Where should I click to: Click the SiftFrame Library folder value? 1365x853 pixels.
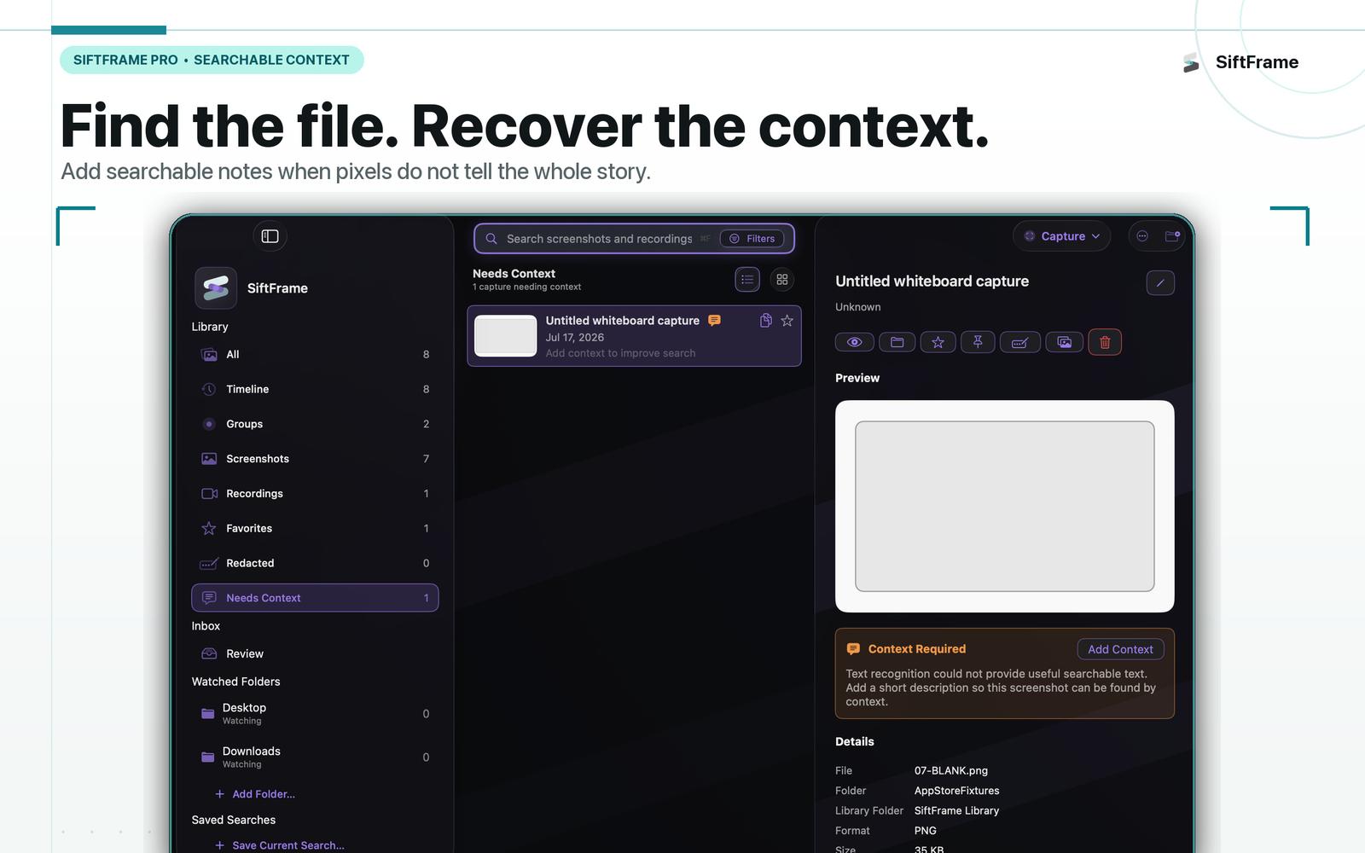(956, 810)
